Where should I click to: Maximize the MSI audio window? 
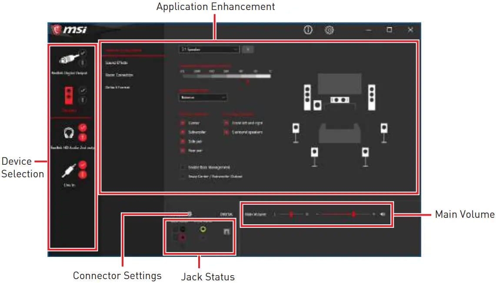click(x=389, y=30)
